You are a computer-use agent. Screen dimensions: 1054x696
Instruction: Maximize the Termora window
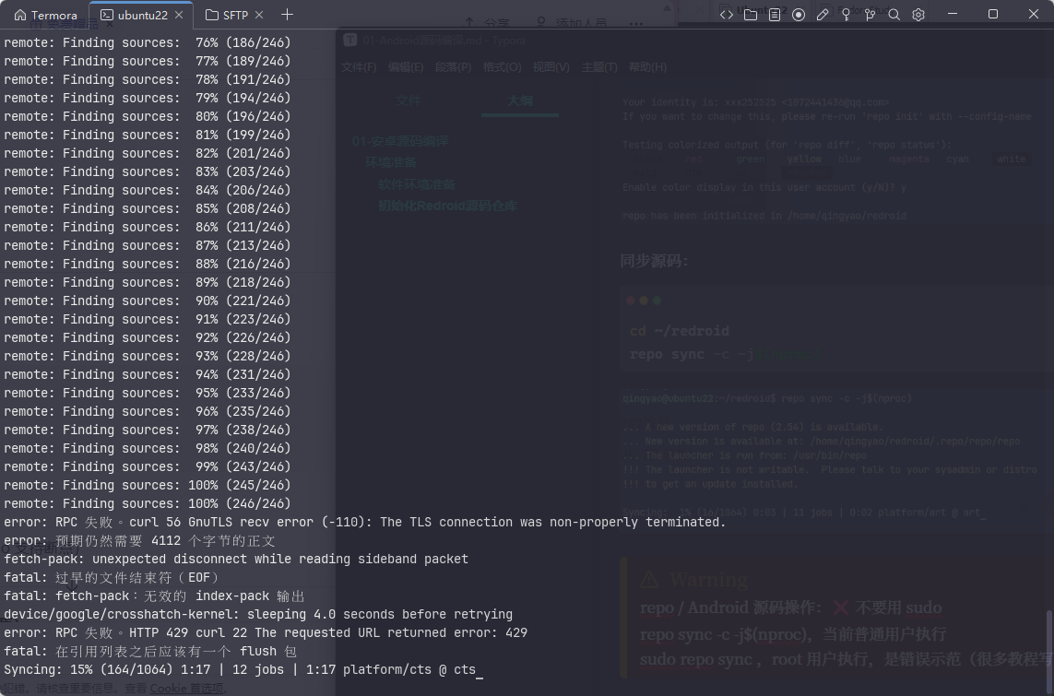[x=993, y=14]
